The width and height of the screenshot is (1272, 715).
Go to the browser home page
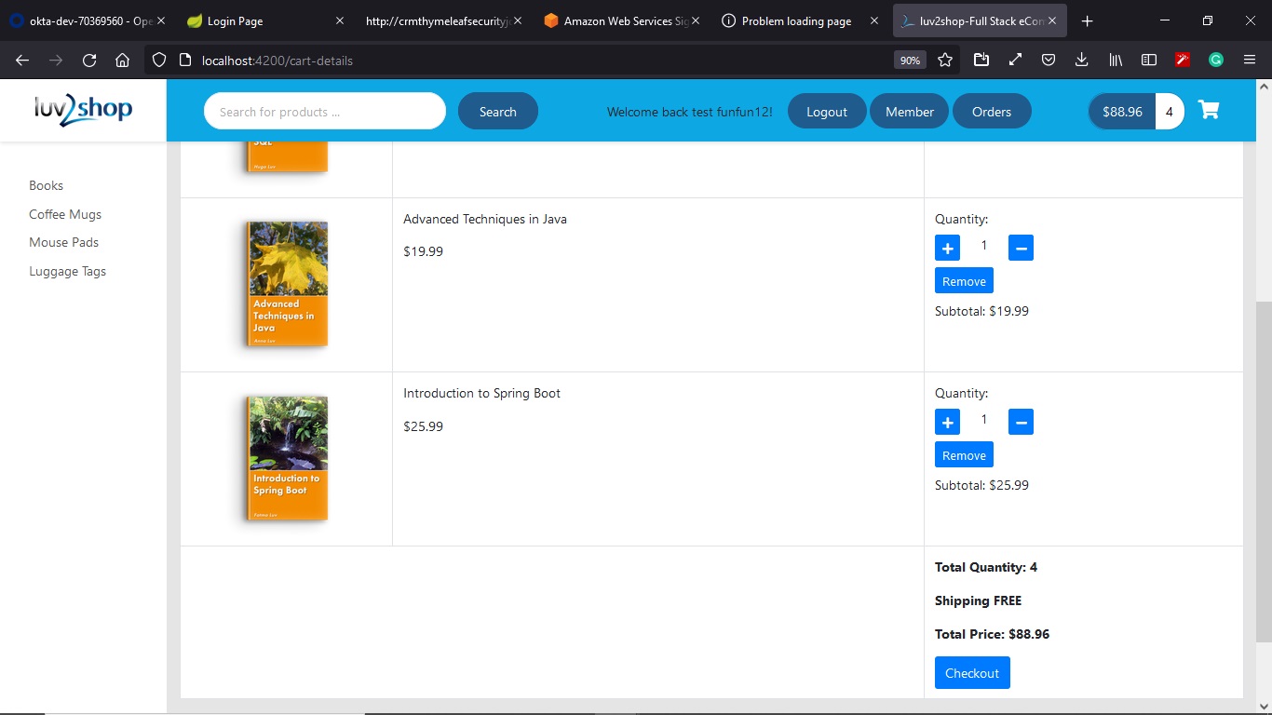point(122,61)
